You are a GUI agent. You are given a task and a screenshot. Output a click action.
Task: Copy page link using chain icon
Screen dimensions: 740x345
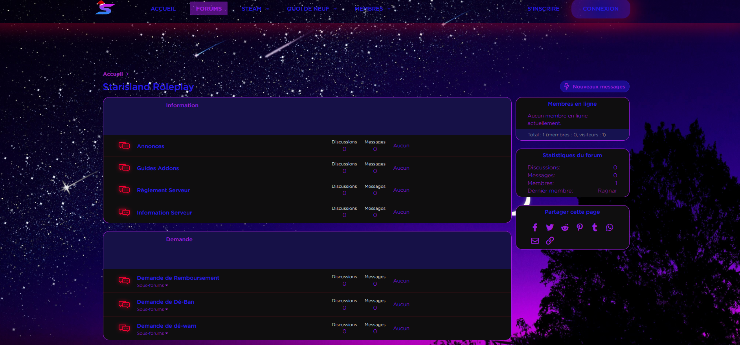pos(550,241)
